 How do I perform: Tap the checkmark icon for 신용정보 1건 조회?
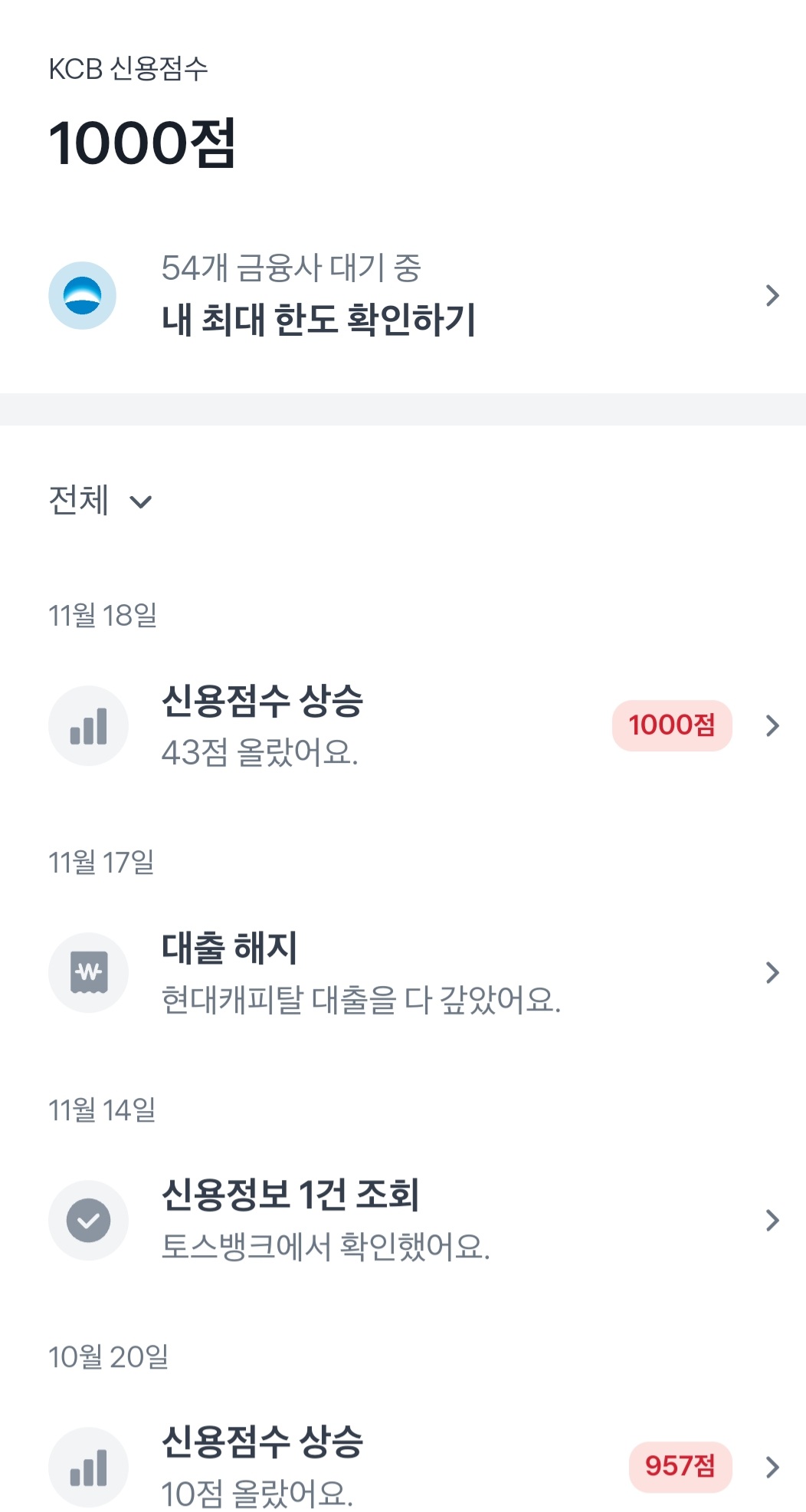(88, 1220)
